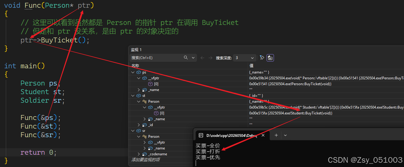Screen dimensions: 404x167
Task: Click the code line Func(&sr);
Action: click(x=41, y=135)
